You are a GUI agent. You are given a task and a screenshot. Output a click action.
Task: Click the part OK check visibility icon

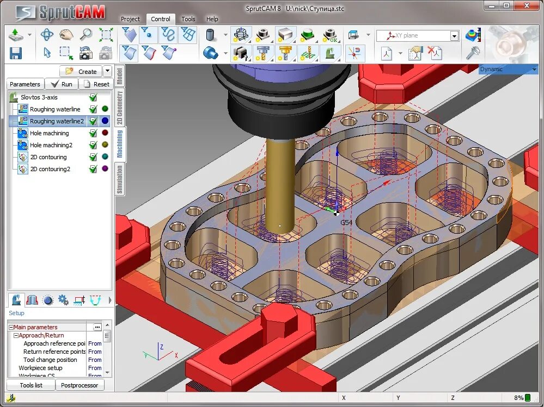pos(330,35)
